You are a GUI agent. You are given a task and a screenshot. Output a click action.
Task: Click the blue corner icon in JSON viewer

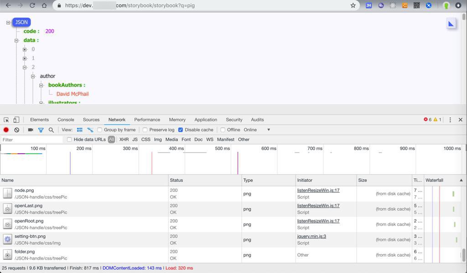pyautogui.click(x=451, y=24)
